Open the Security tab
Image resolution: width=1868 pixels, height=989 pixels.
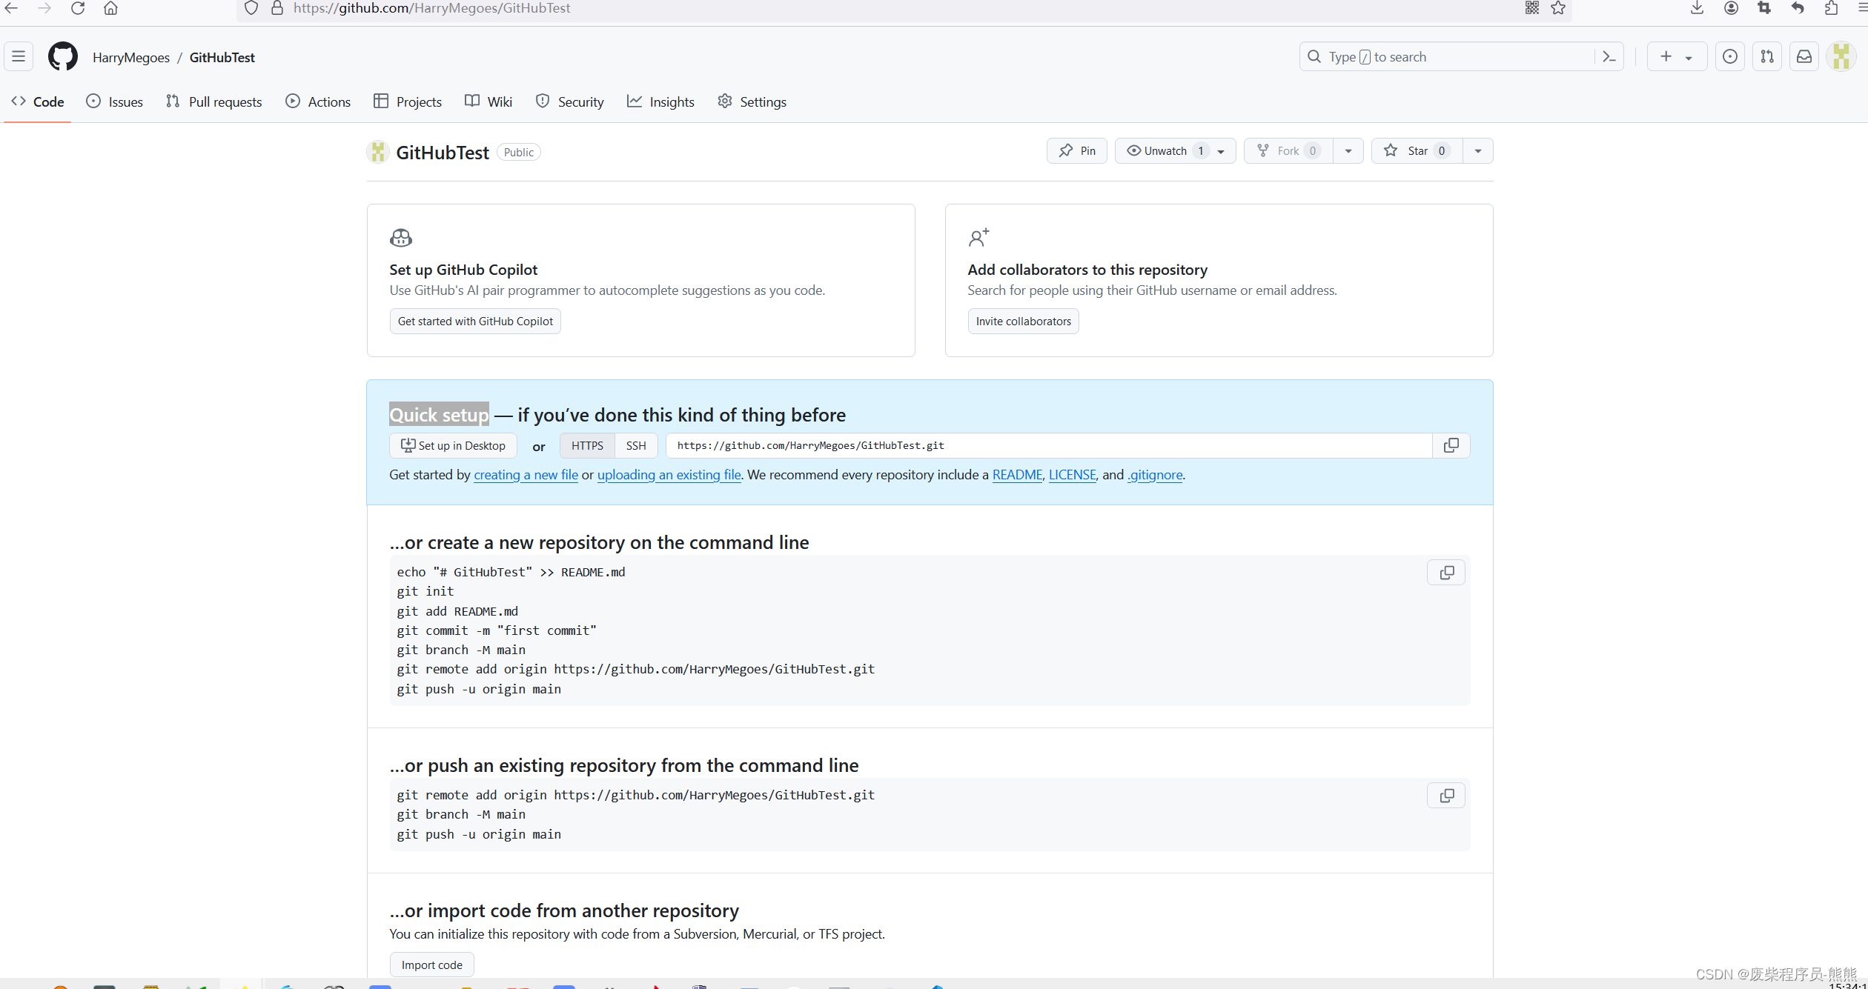pos(570,101)
